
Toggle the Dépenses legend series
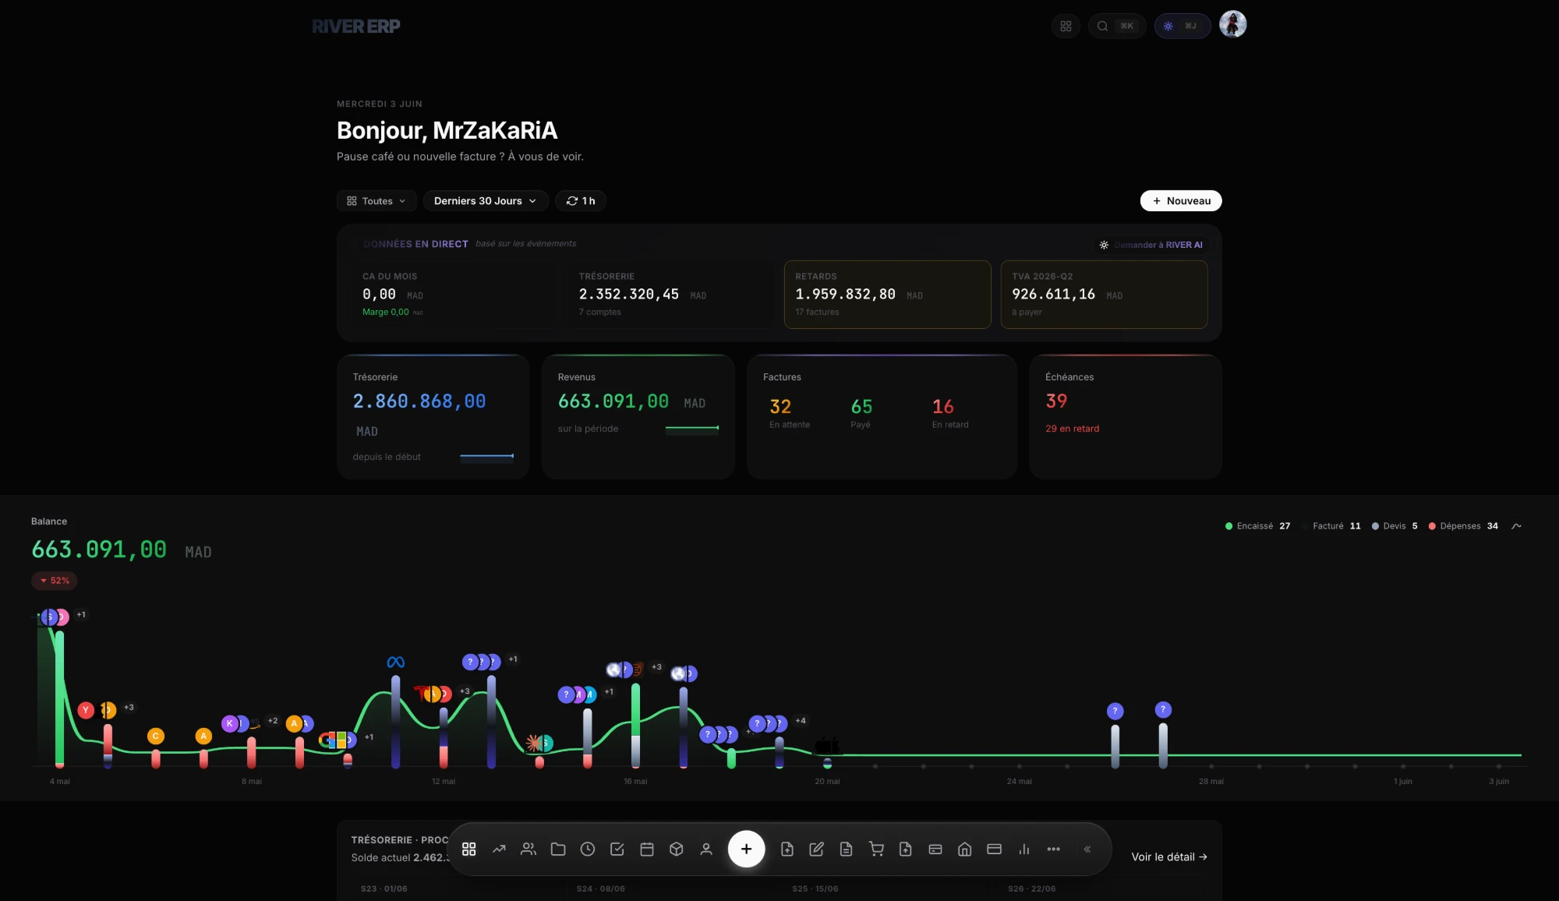1463,526
